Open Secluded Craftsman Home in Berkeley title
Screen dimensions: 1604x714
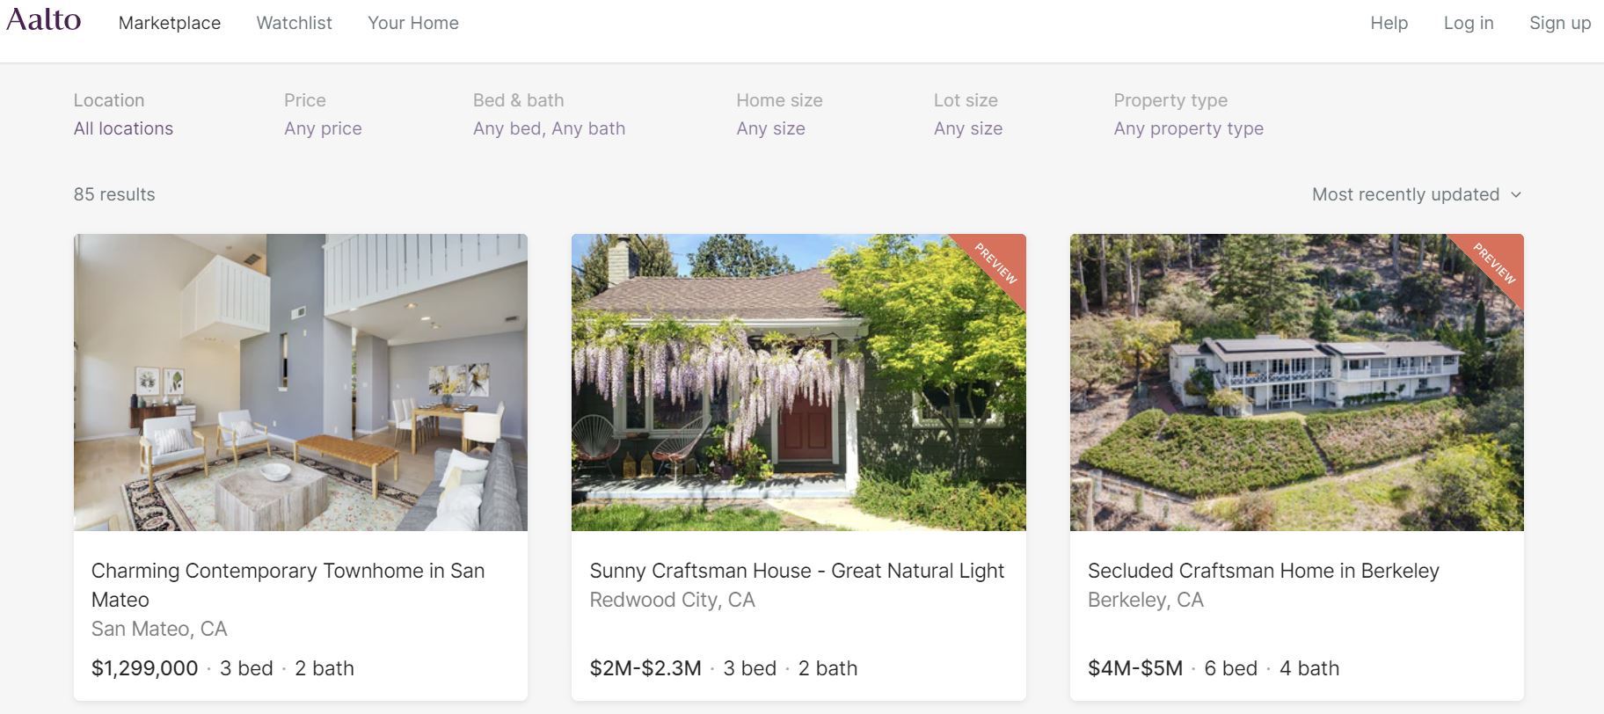(1263, 571)
